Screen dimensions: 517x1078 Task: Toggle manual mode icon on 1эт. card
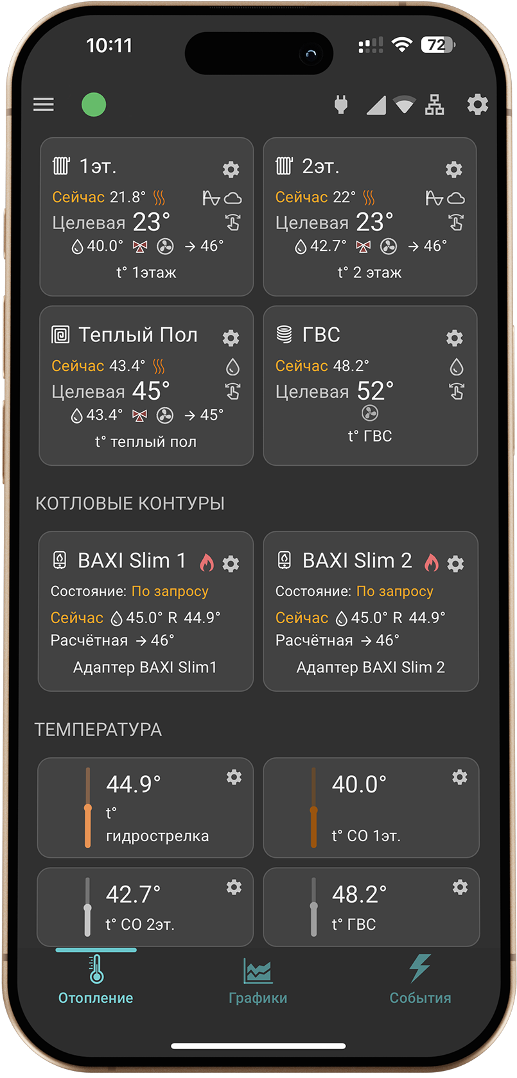(x=232, y=223)
